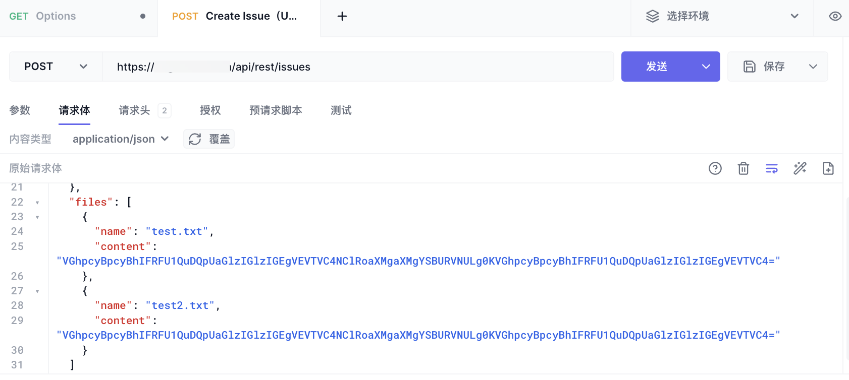The width and height of the screenshot is (849, 380).
Task: Import file with the document-plus icon
Action: click(828, 168)
